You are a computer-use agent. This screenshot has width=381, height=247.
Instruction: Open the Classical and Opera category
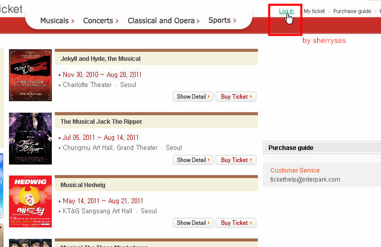click(x=161, y=21)
